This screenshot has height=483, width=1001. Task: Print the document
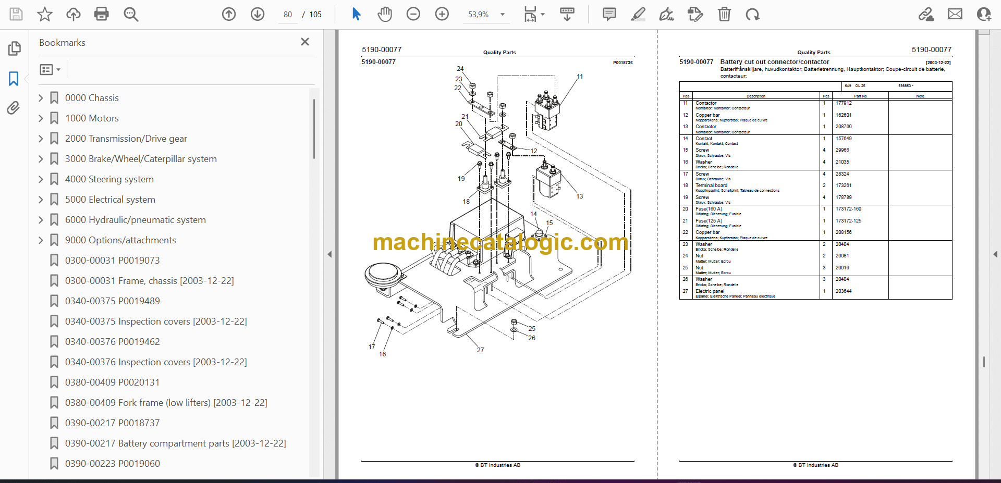click(x=102, y=14)
